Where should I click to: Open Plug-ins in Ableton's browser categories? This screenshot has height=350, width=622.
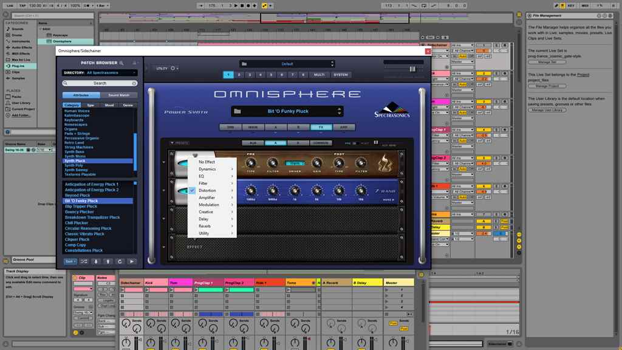pyautogui.click(x=18, y=66)
